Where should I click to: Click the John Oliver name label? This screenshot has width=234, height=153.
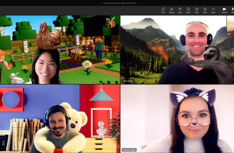[x=128, y=81]
